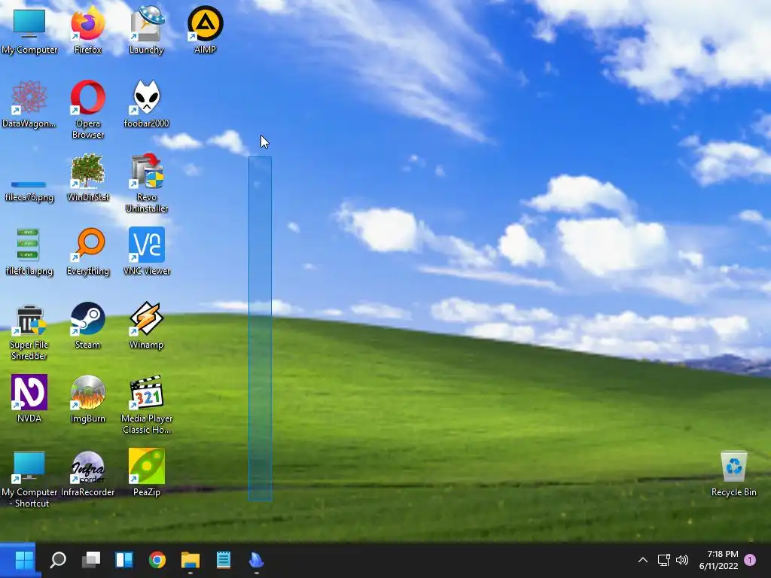Select the InfraRecorder desktop shortcut
The height and width of the screenshot is (578, 771).
(87, 473)
